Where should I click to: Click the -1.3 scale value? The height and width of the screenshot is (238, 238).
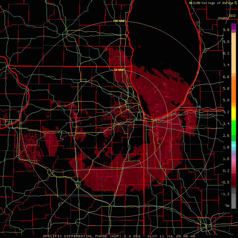point(225,194)
